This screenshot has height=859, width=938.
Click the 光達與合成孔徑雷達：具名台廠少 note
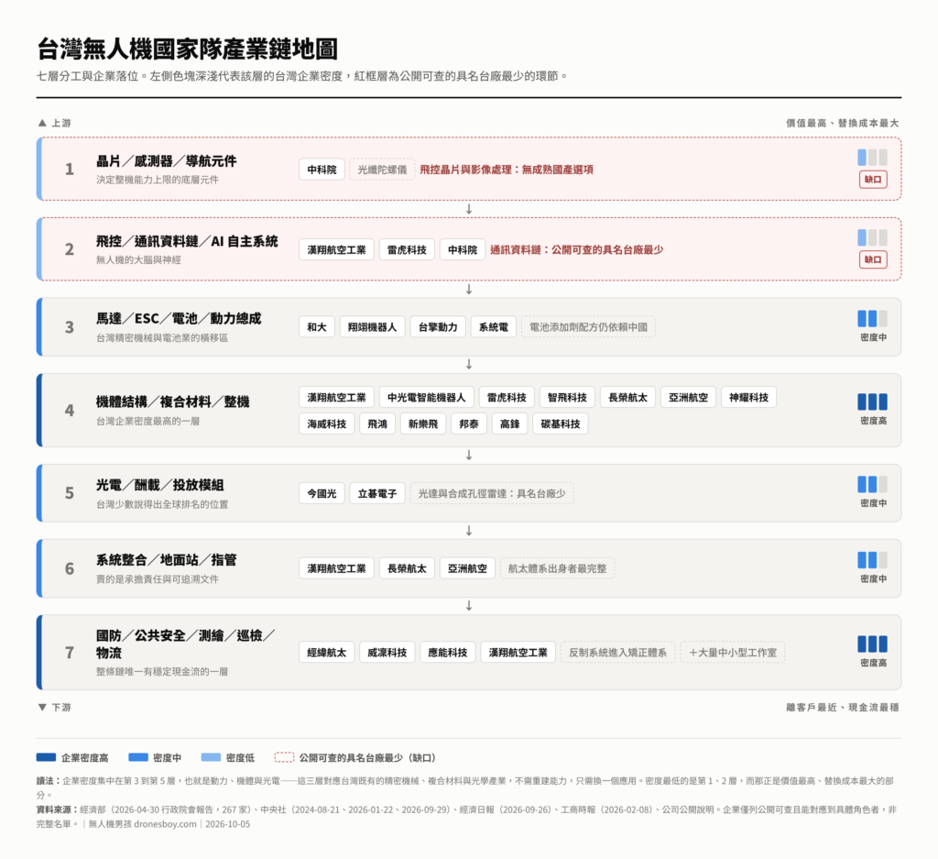492,493
